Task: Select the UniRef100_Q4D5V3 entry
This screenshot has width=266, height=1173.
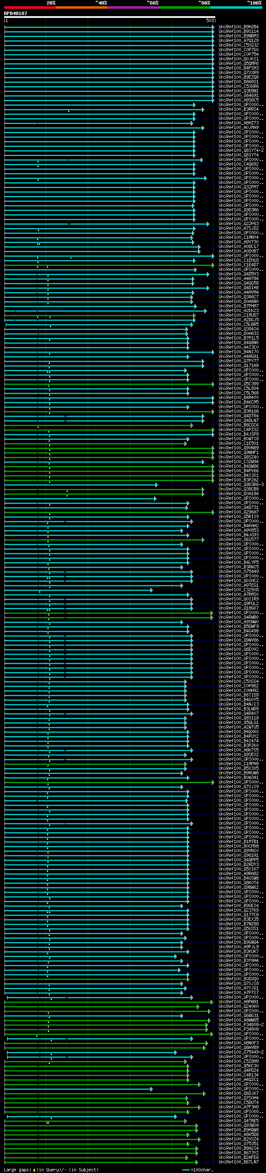Action: coord(239,274)
